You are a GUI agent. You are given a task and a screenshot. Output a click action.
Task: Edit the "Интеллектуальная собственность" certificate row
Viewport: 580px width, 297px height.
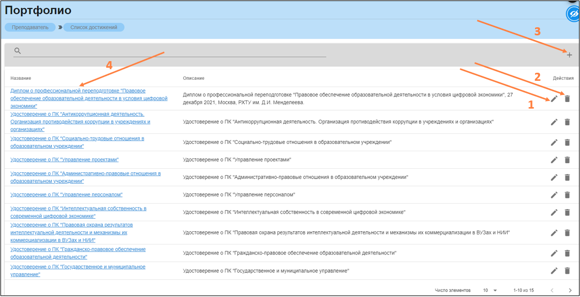tap(554, 212)
